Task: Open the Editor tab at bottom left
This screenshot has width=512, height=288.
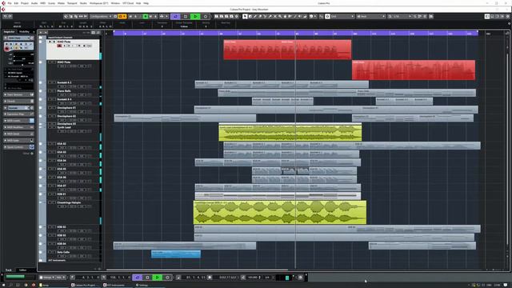Action: pyautogui.click(x=23, y=270)
